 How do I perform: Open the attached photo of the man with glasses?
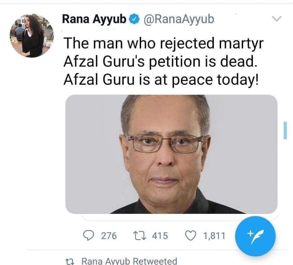click(171, 154)
